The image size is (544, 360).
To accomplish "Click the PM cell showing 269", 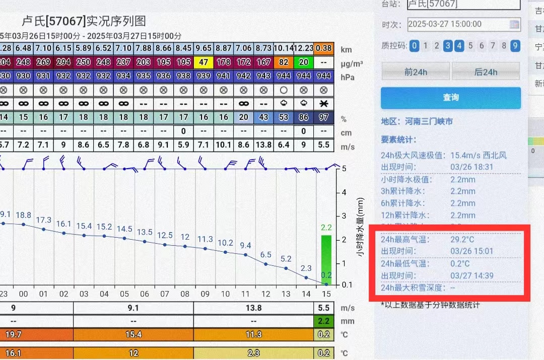I will tap(43, 62).
